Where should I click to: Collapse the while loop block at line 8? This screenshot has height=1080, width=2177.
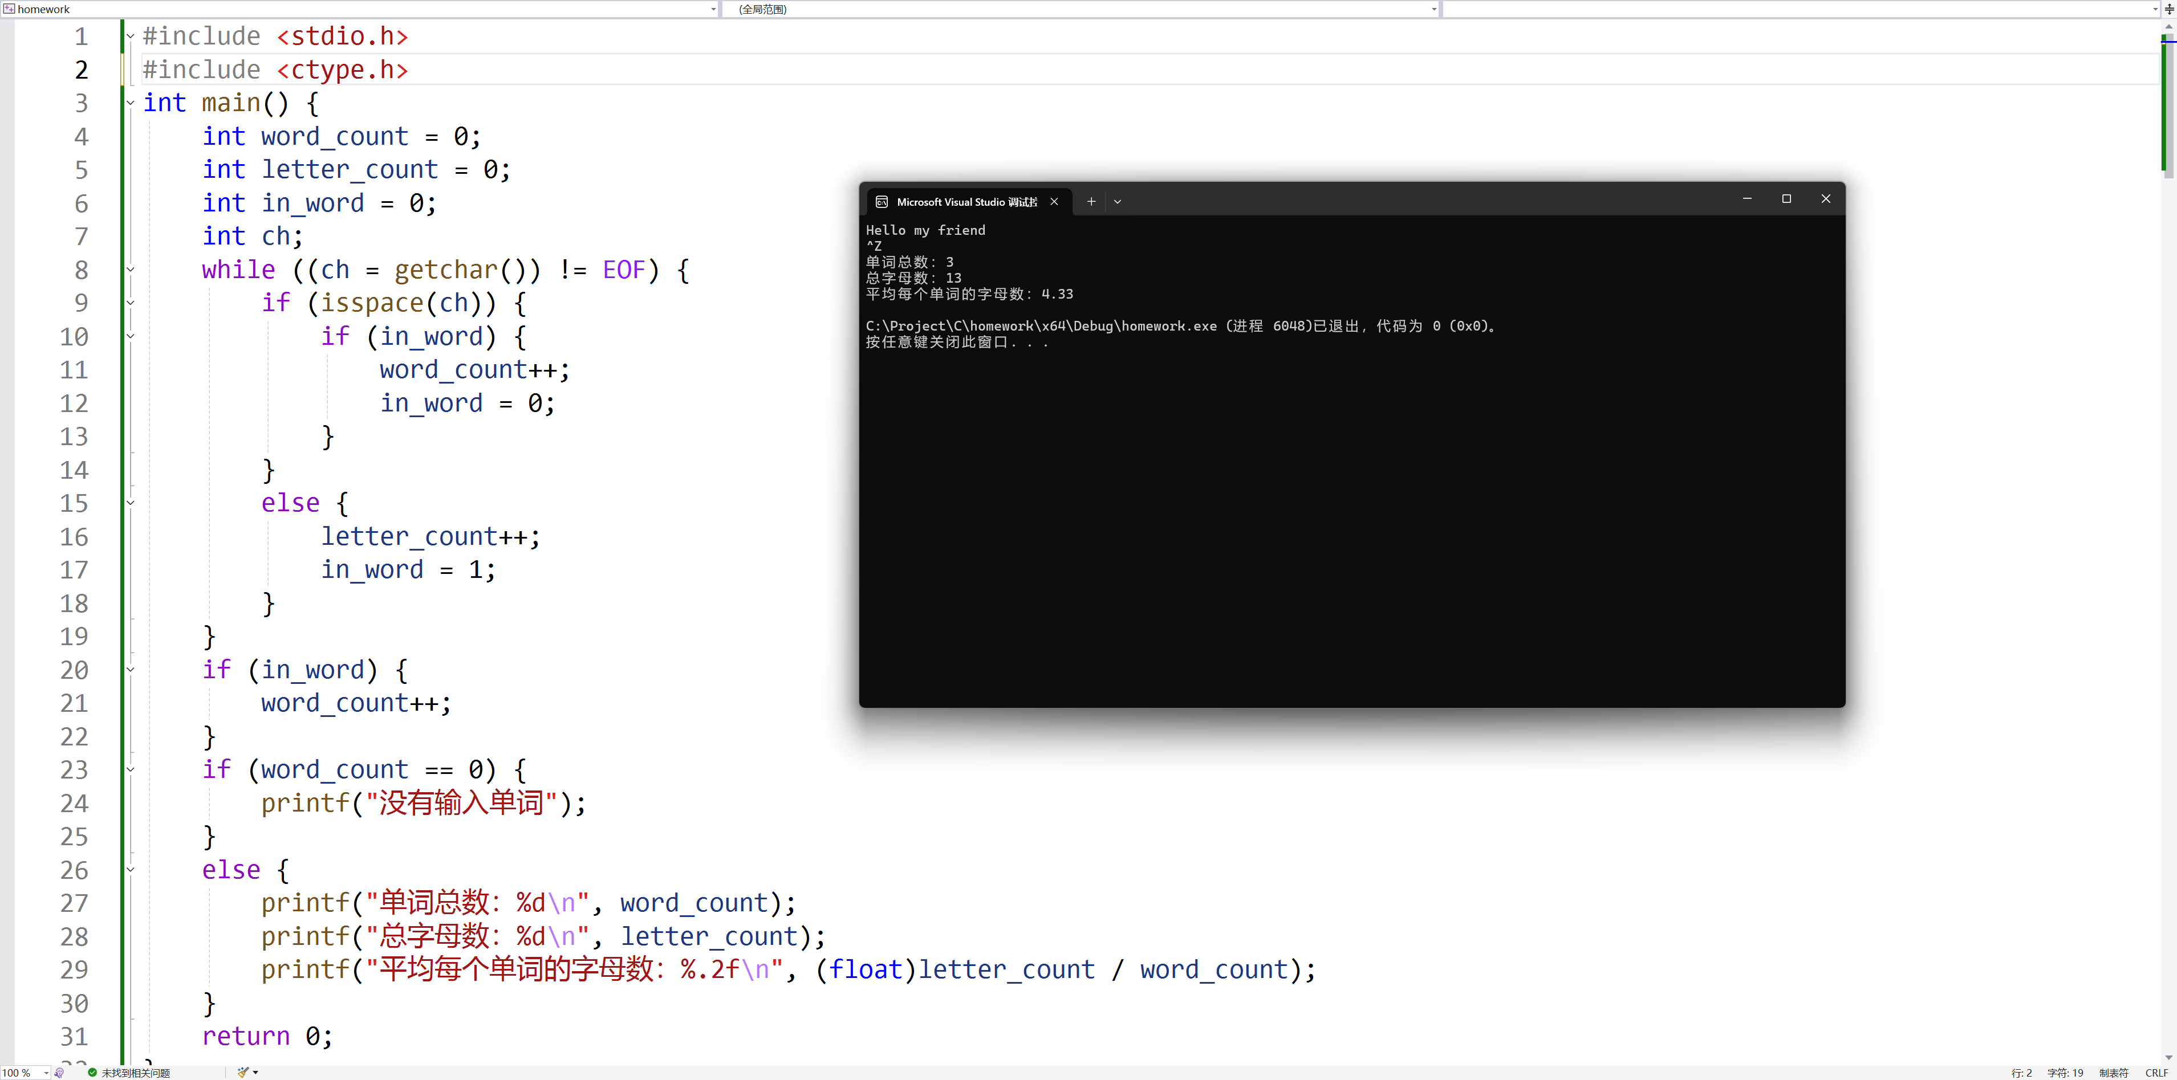[x=130, y=270]
